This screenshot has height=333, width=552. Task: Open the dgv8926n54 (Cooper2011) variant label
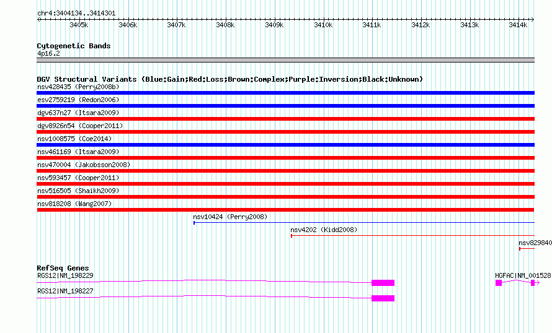80,126
